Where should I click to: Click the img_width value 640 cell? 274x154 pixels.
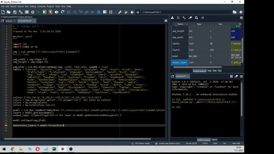point(236,37)
